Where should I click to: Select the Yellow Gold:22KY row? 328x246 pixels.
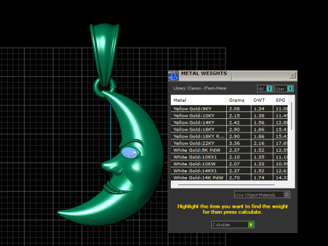[x=230, y=143]
